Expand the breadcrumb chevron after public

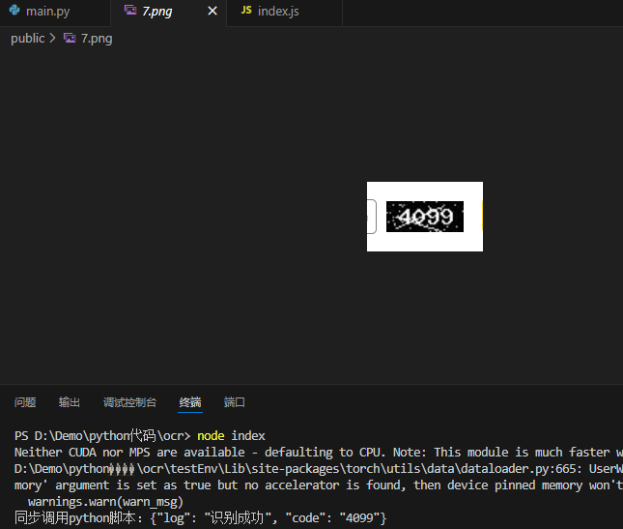(x=53, y=38)
